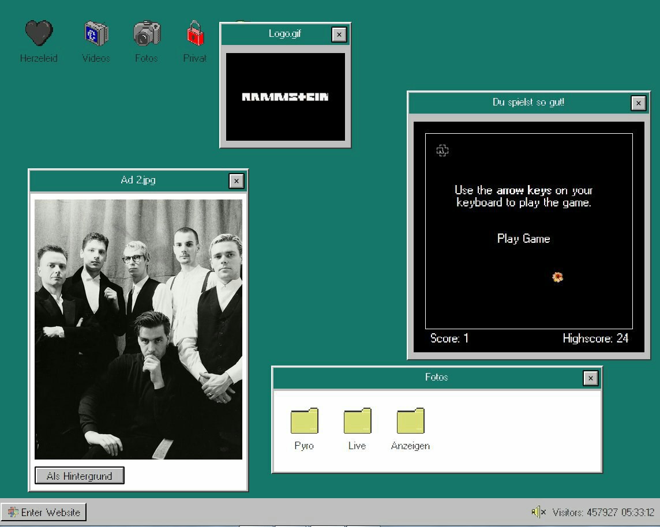The width and height of the screenshot is (660, 527).
Task: Click the Als Hintergrund button
Action: tap(79, 476)
